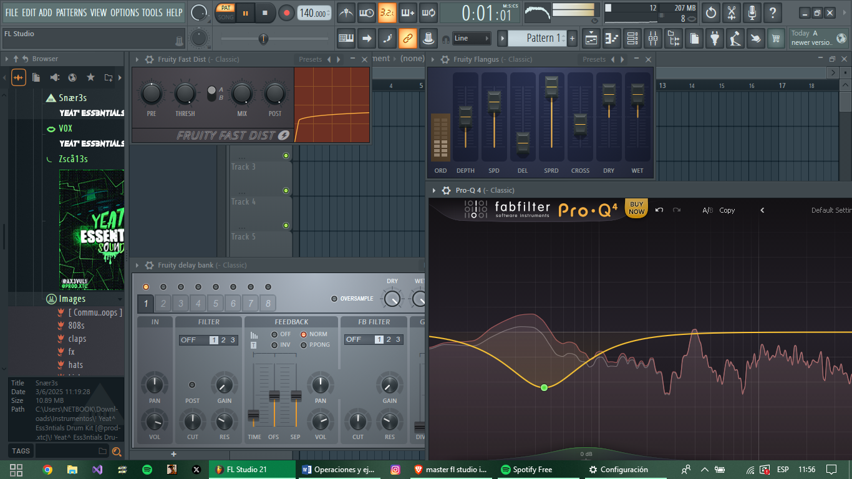This screenshot has height=479, width=852.
Task: Open Fruity Flangus gear options
Action: [x=445, y=59]
